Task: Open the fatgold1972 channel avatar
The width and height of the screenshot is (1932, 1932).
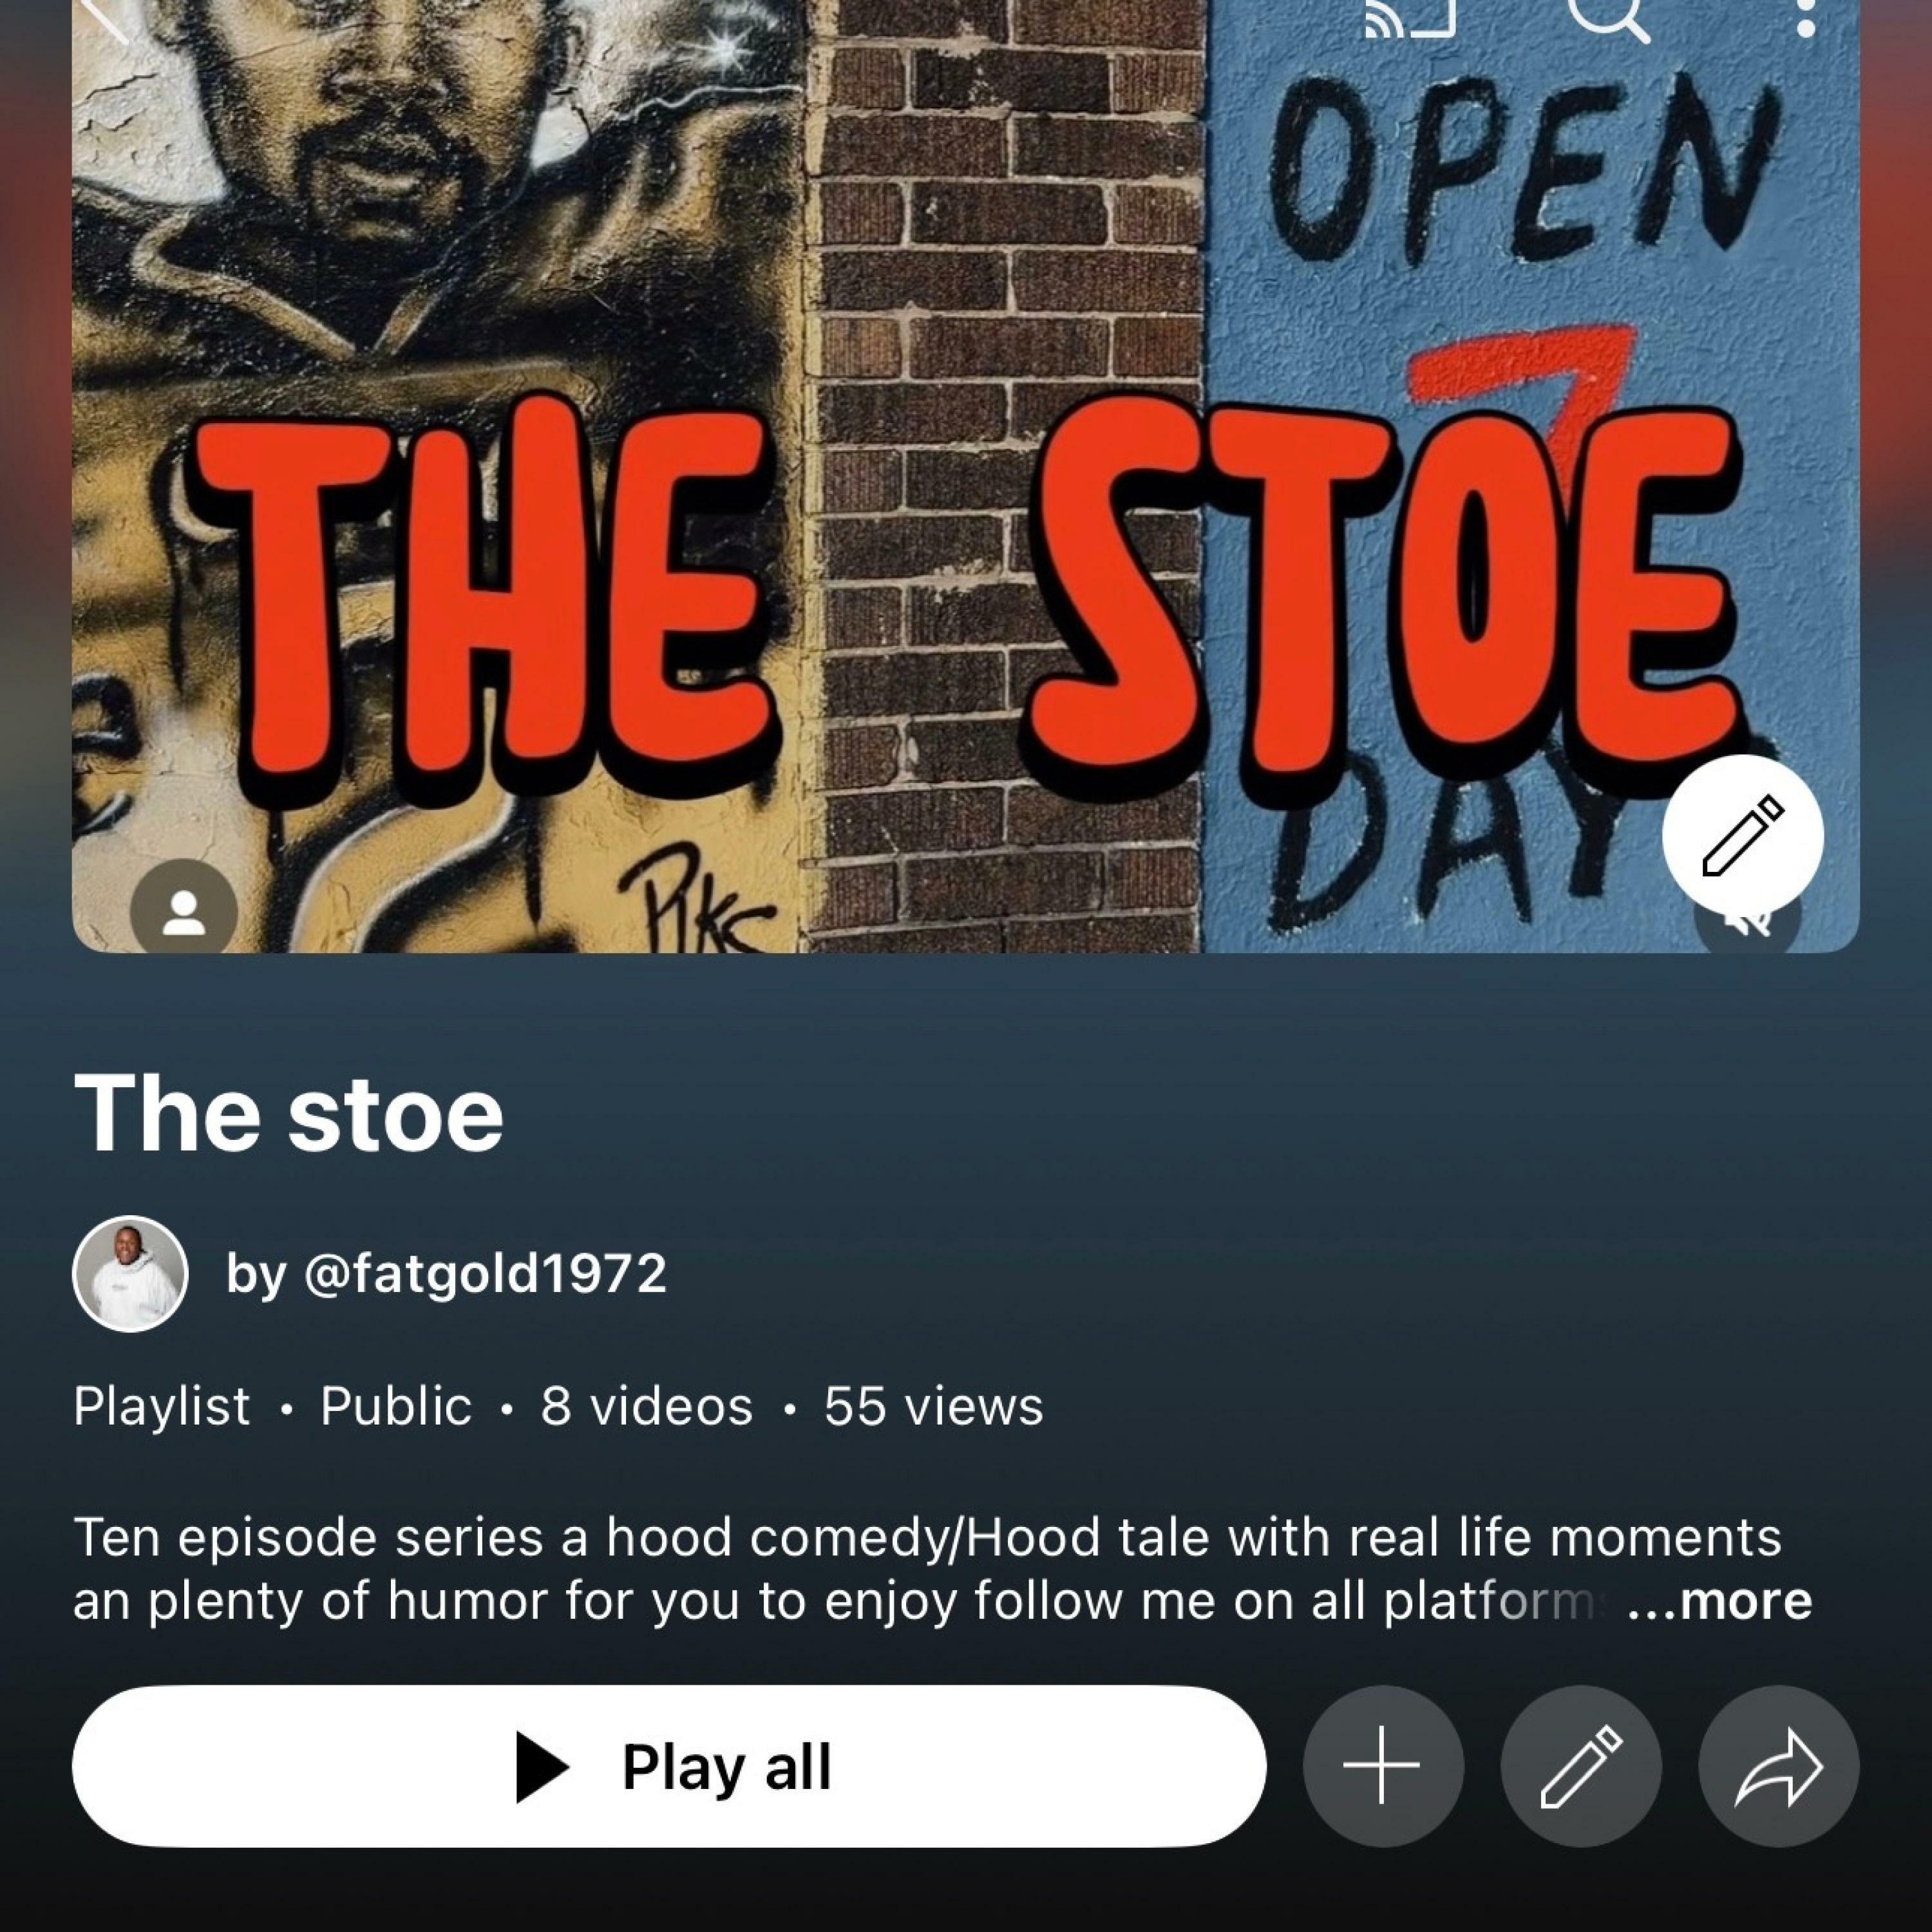Action: [x=130, y=1274]
